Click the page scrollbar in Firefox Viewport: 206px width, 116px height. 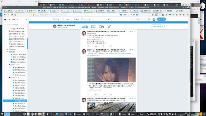[189, 75]
